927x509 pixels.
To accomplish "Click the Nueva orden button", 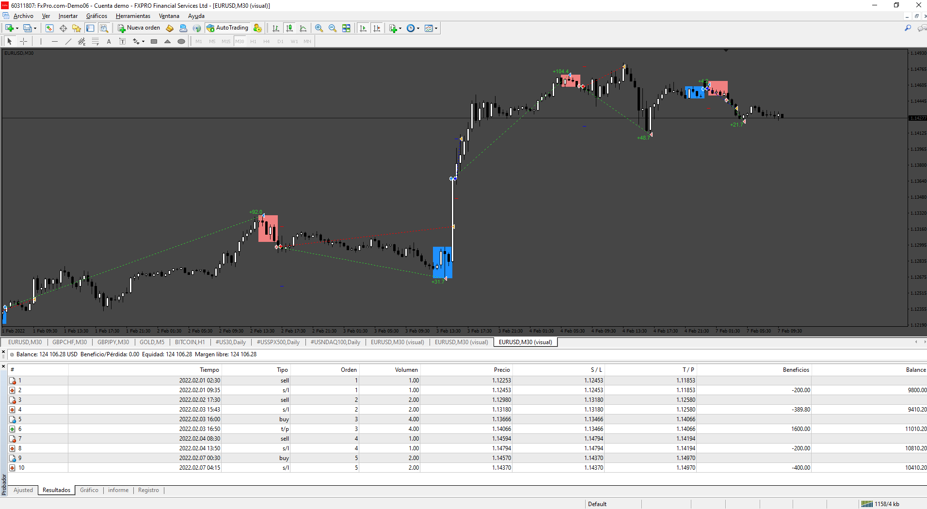I will pos(139,28).
